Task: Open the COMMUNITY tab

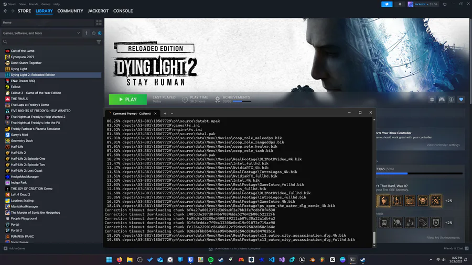Action: (70, 11)
